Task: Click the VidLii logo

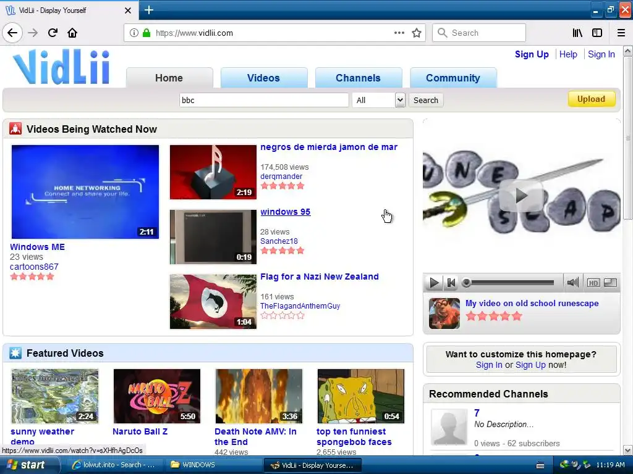Action: coord(61,67)
